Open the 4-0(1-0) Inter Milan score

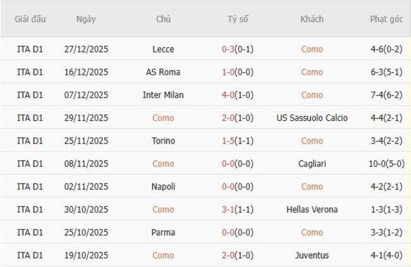tap(238, 95)
